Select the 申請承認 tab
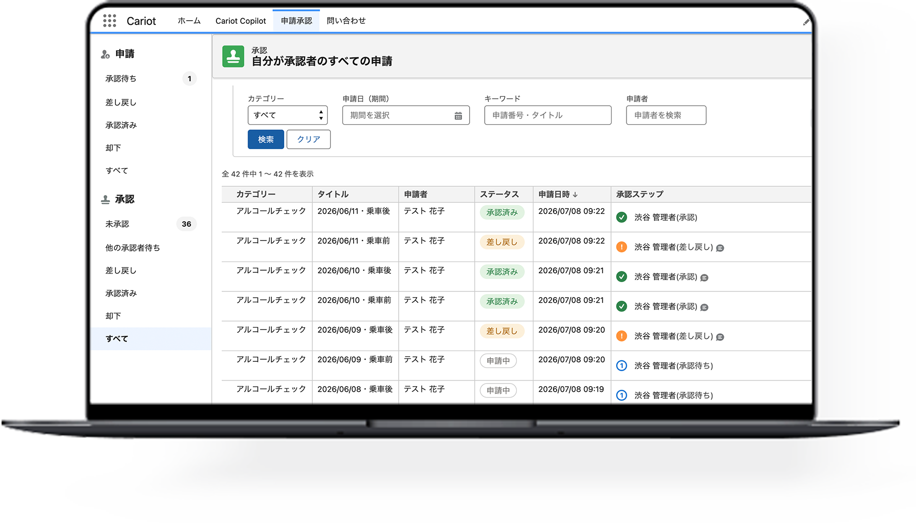 (296, 21)
